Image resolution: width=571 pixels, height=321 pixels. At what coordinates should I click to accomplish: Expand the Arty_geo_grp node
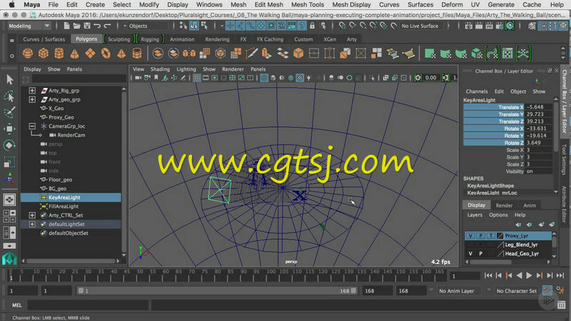pyautogui.click(x=32, y=99)
